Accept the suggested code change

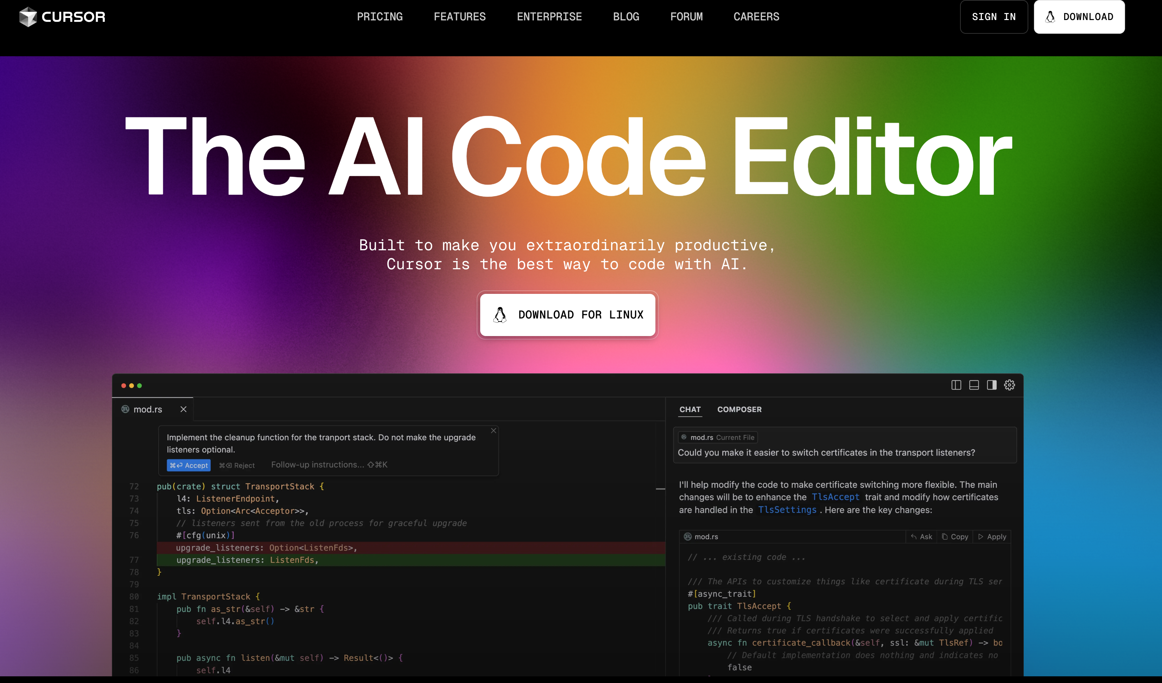coord(189,465)
